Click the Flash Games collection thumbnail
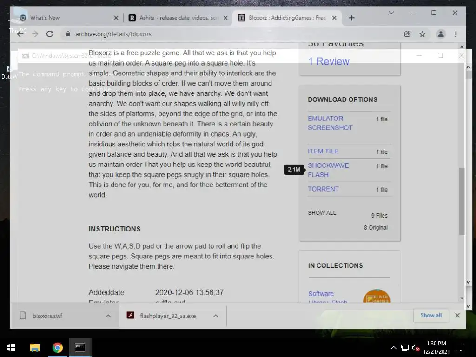This screenshot has width=476, height=357. pyautogui.click(x=377, y=296)
